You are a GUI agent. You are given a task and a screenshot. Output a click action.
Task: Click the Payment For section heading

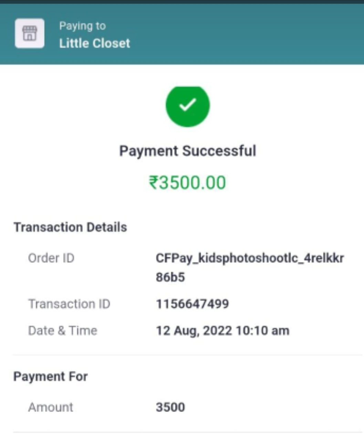[50, 376]
